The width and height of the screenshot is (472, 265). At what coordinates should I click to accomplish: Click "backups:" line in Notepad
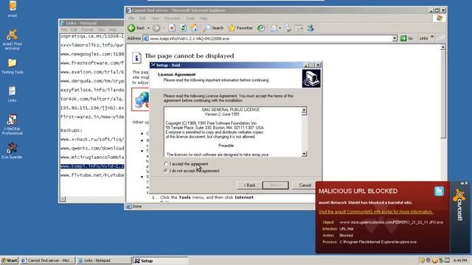[x=71, y=130]
